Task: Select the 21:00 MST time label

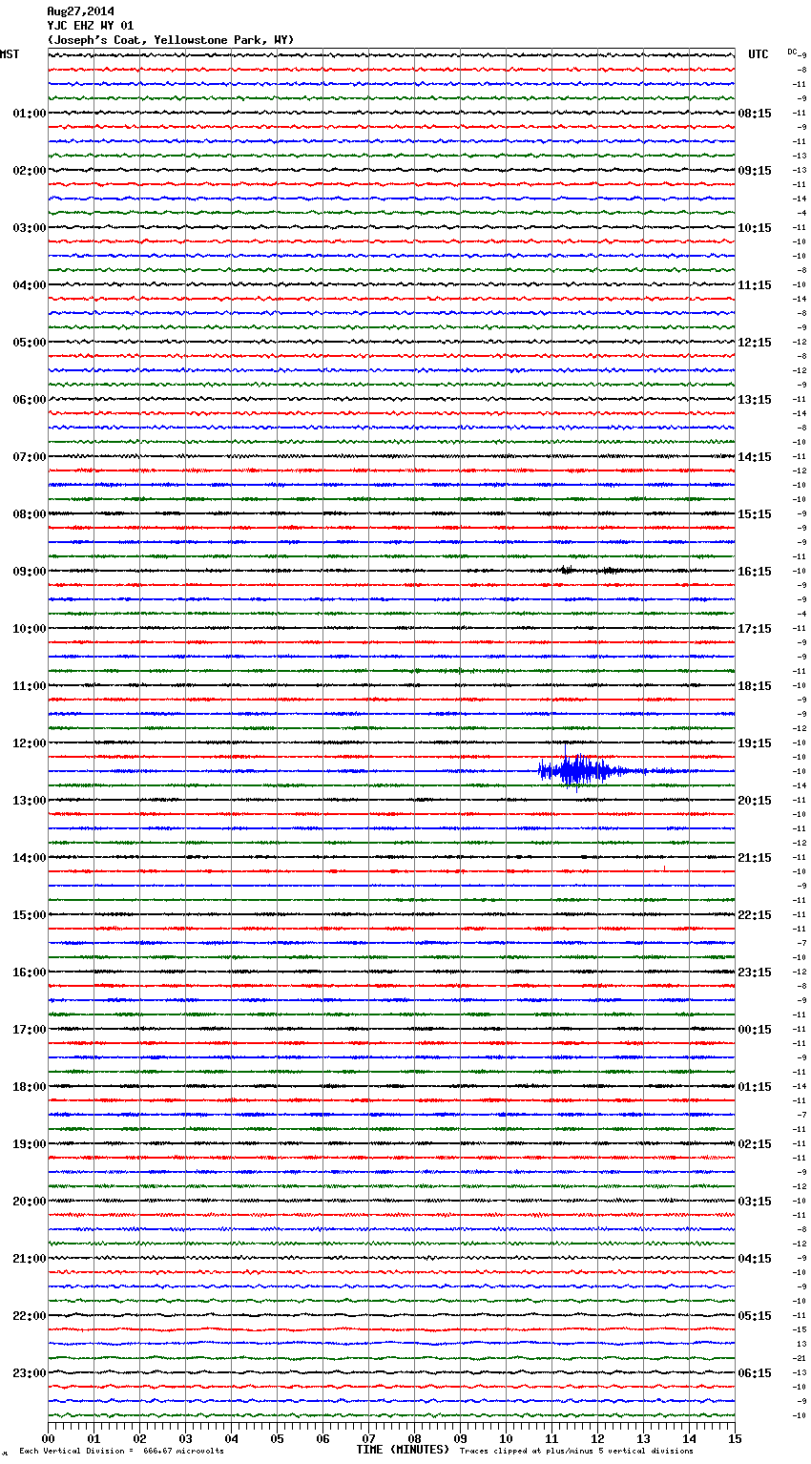Action: (30, 1259)
